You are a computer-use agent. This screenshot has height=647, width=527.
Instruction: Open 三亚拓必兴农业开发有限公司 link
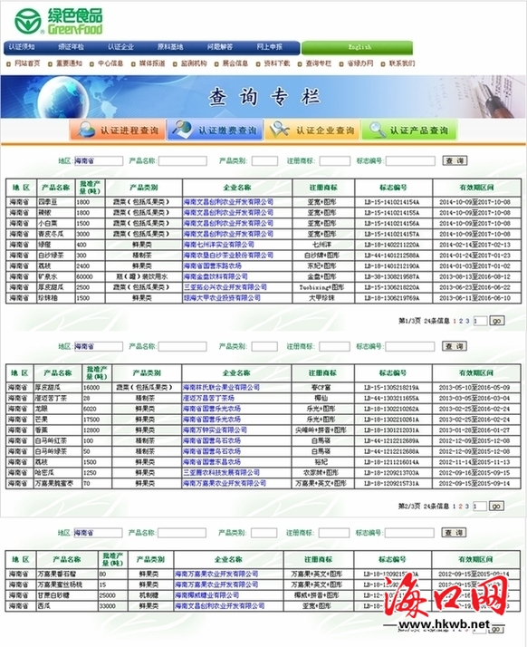[x=225, y=287]
